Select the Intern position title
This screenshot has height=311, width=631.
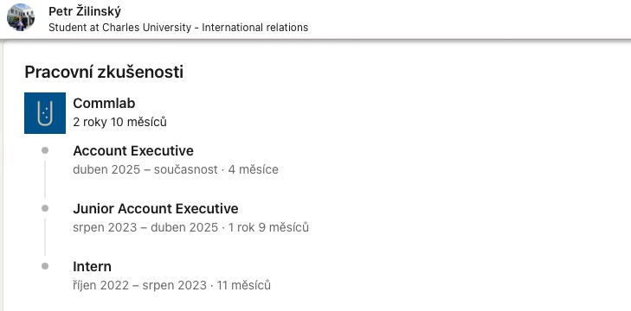point(92,266)
